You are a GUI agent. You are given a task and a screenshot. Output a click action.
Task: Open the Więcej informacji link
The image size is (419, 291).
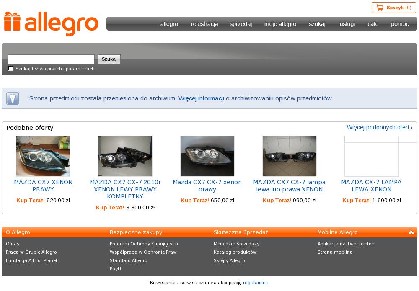tap(201, 98)
